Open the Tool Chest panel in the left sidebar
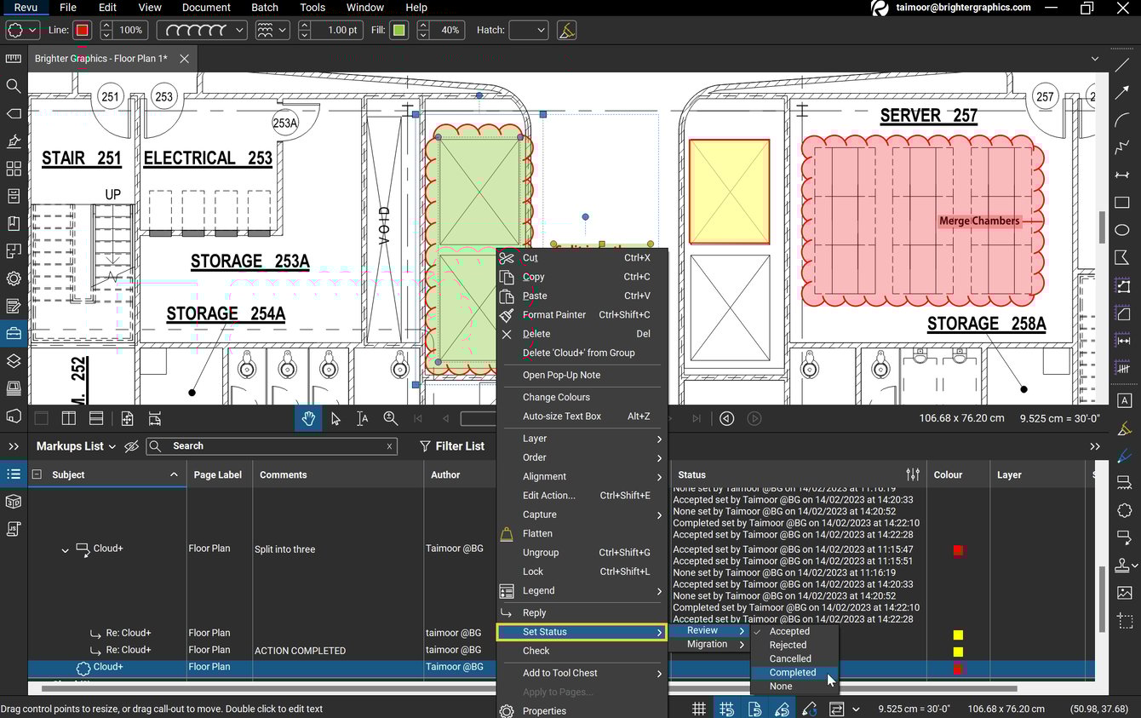The height and width of the screenshot is (718, 1141). (14, 334)
